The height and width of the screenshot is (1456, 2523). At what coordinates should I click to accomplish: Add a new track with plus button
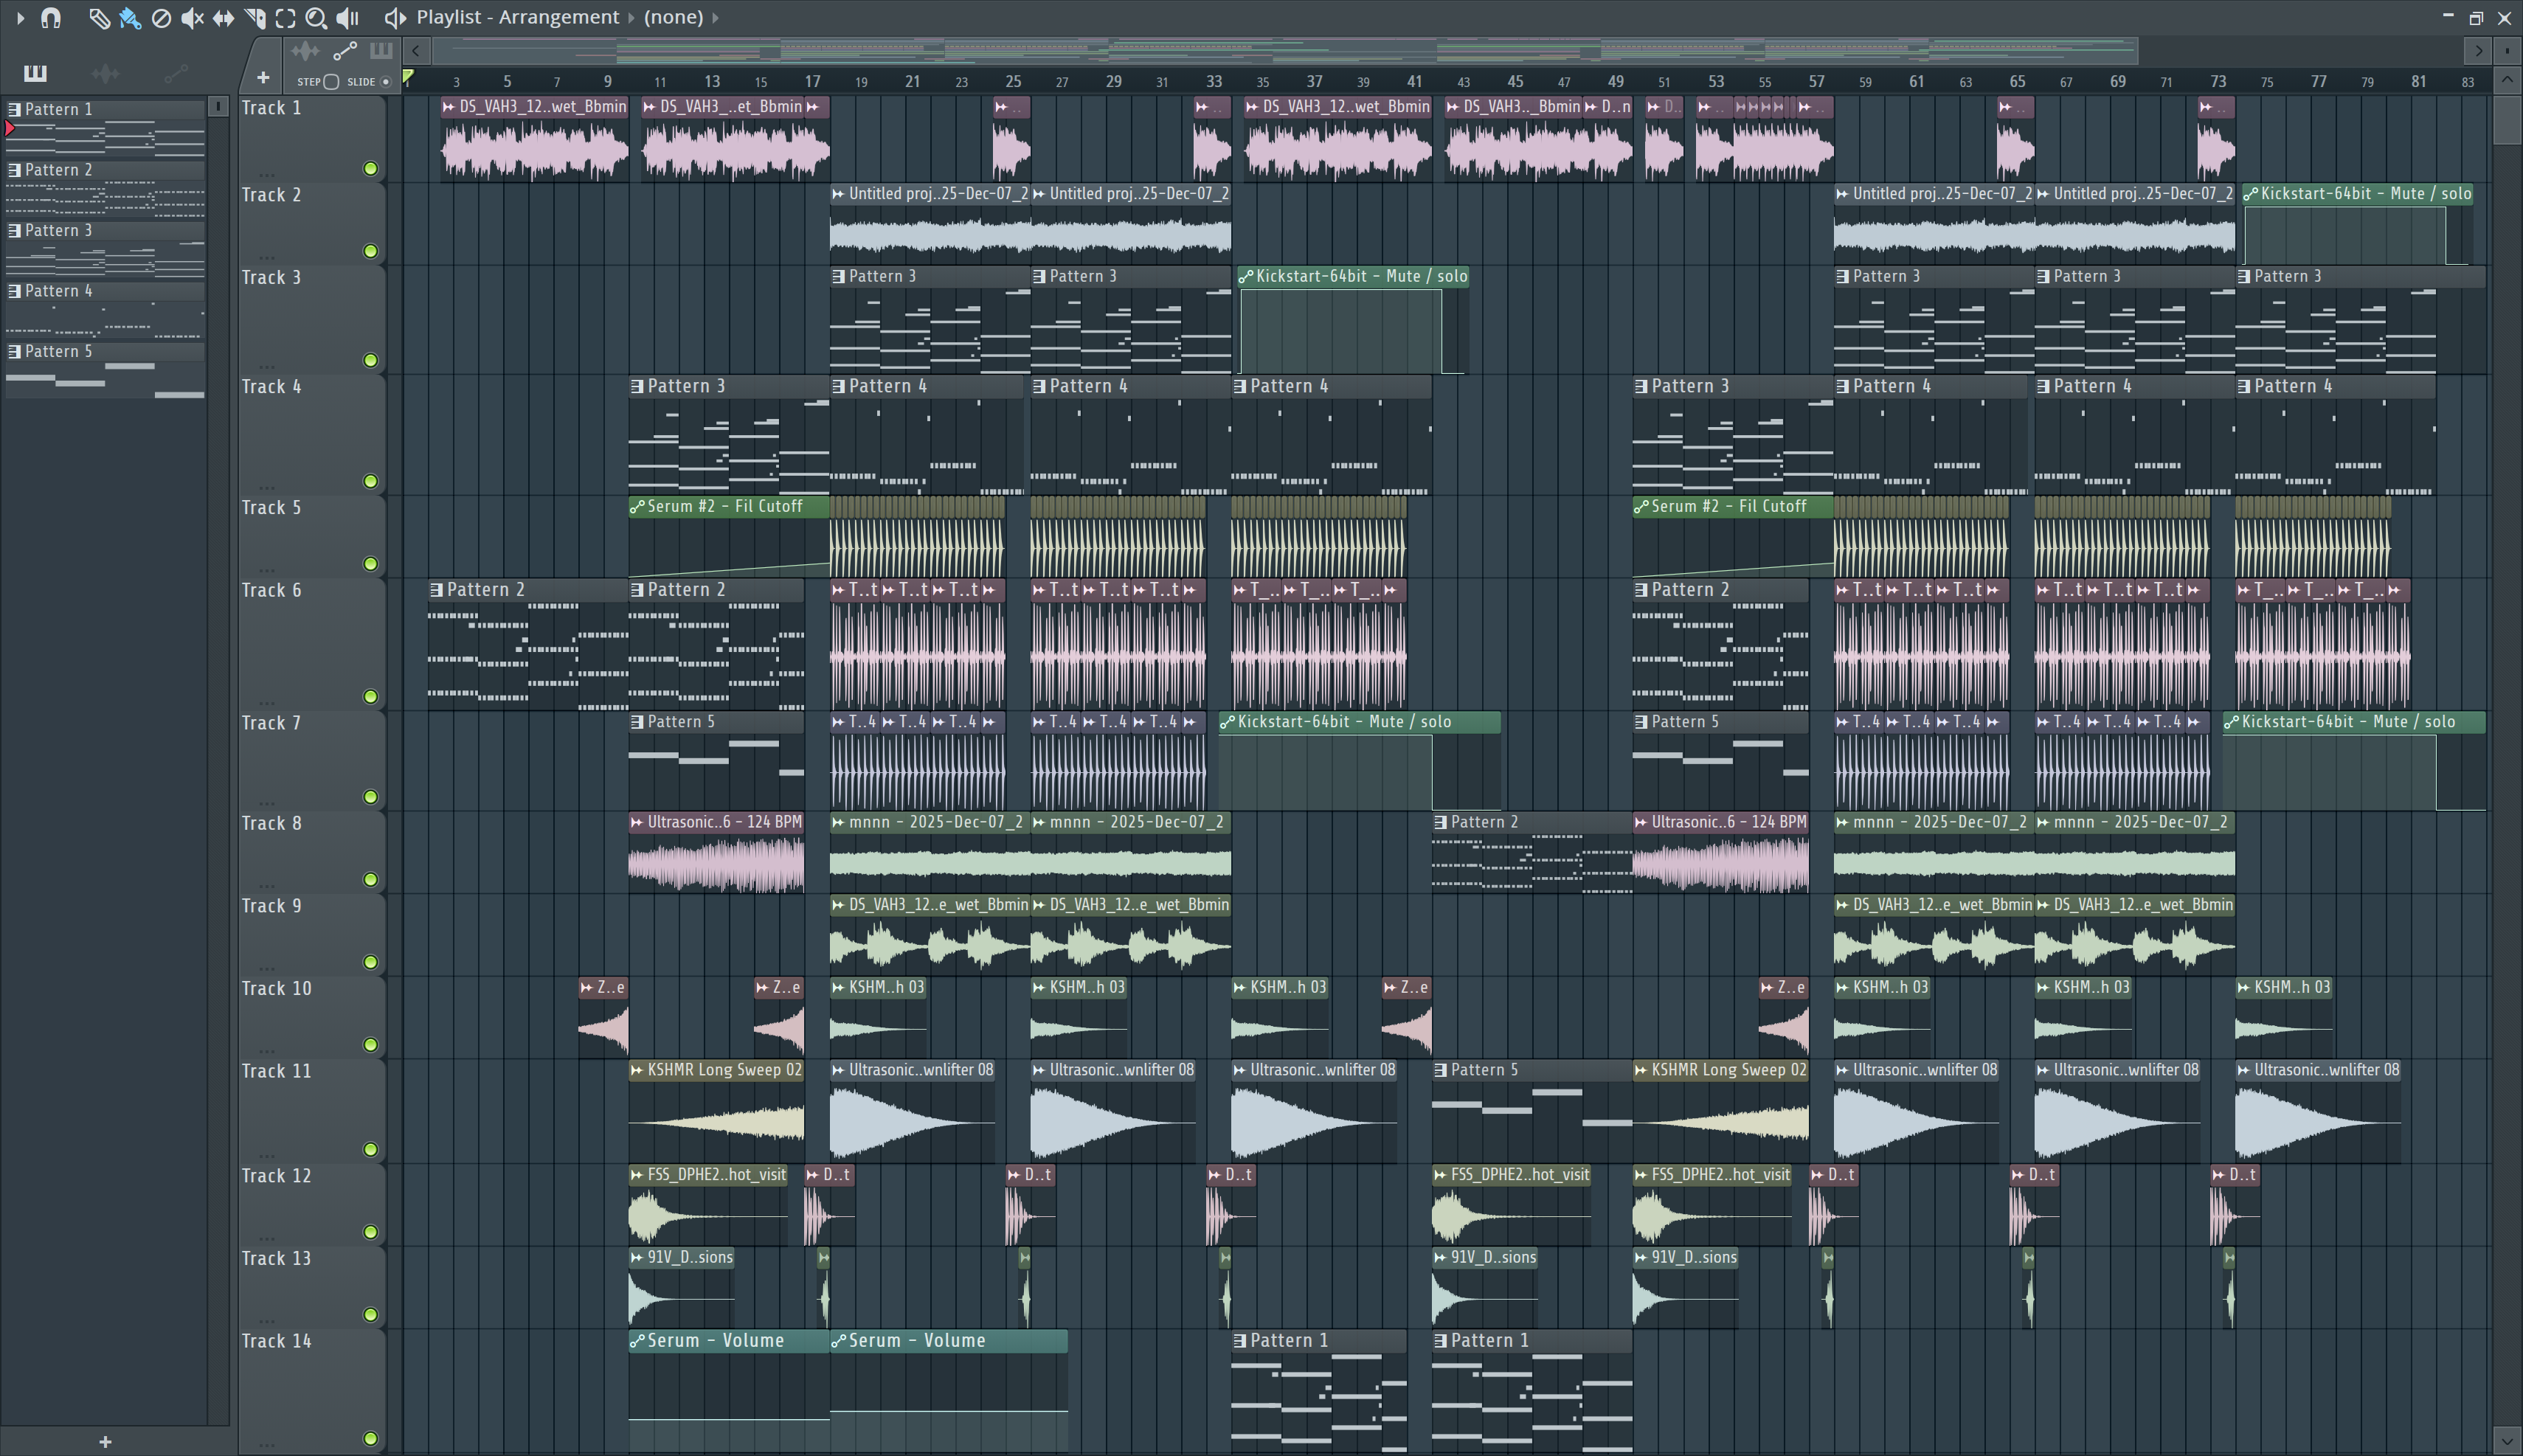263,78
